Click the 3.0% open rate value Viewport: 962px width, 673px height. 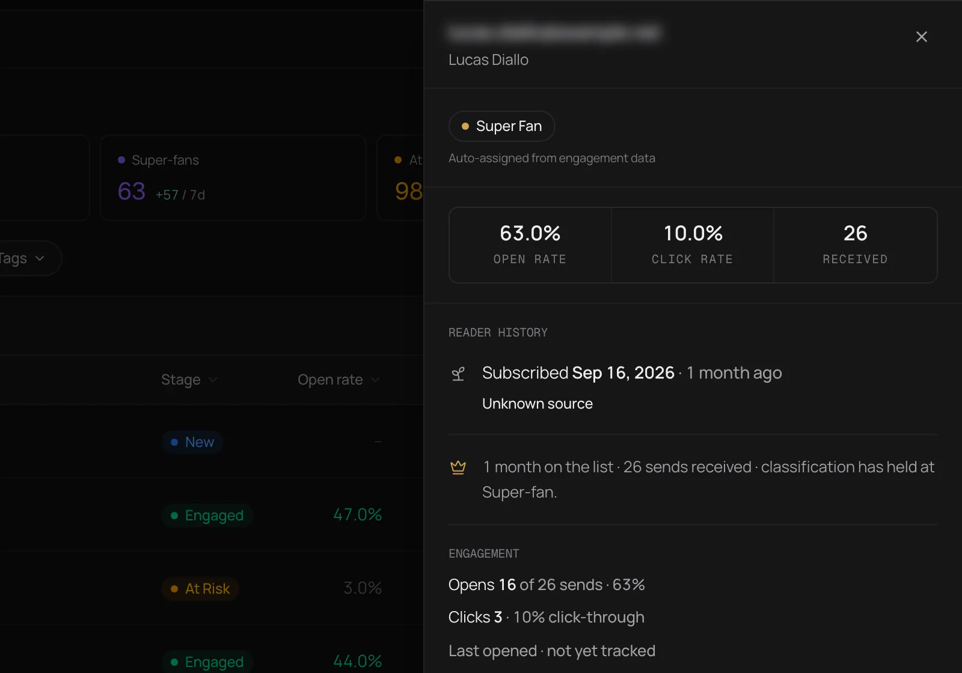tap(363, 588)
